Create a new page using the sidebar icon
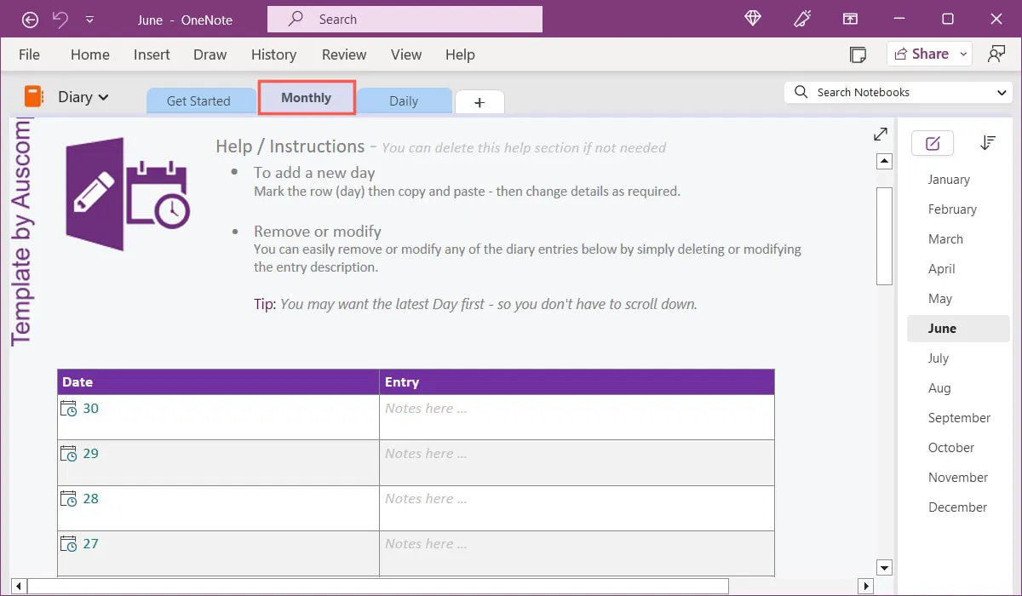This screenshot has height=596, width=1022. [932, 142]
